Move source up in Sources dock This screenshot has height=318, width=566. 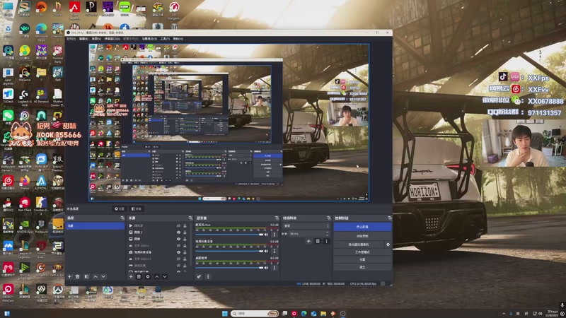[156, 276]
